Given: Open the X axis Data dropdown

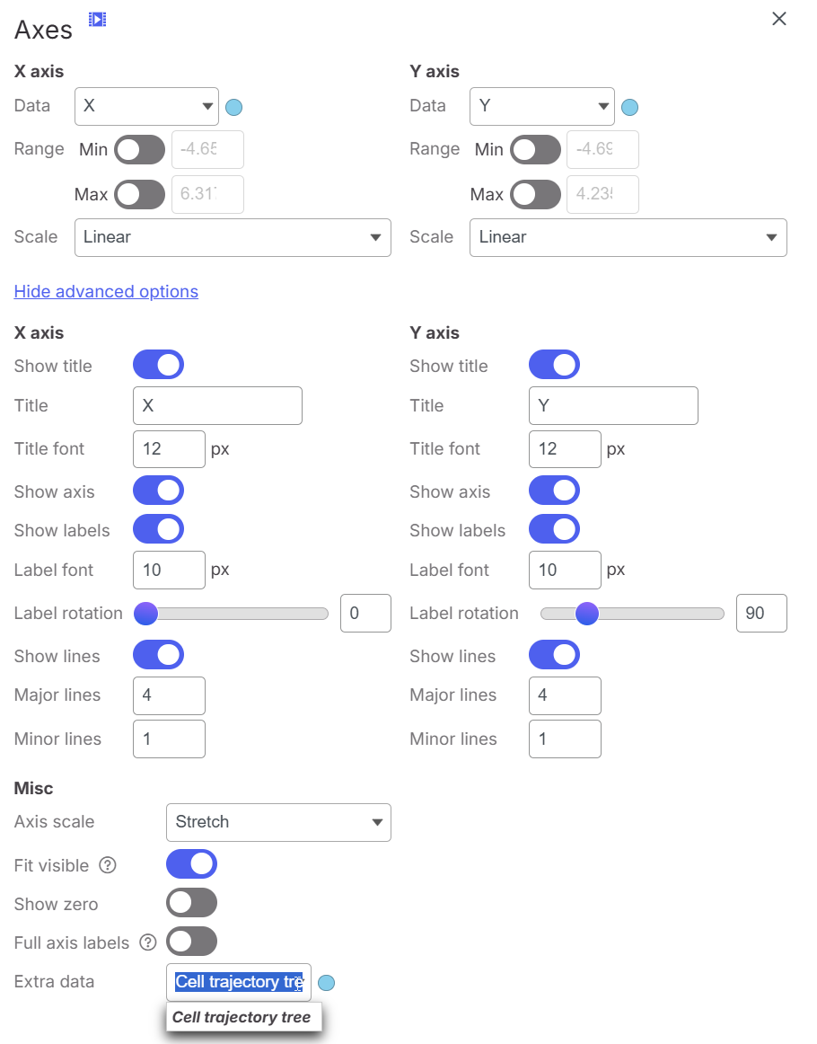Looking at the screenshot, I should pyautogui.click(x=147, y=107).
